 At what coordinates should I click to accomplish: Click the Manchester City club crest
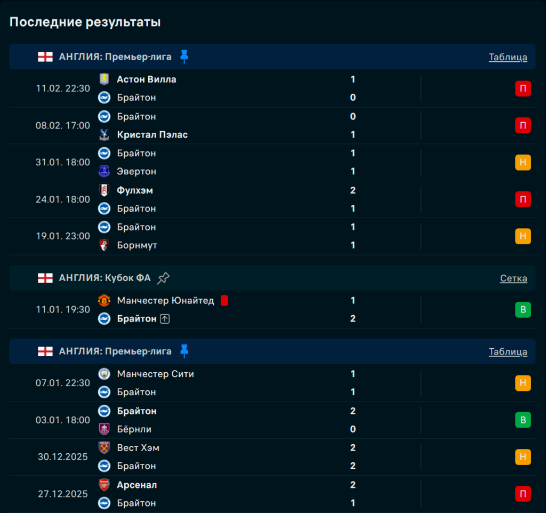pos(104,374)
